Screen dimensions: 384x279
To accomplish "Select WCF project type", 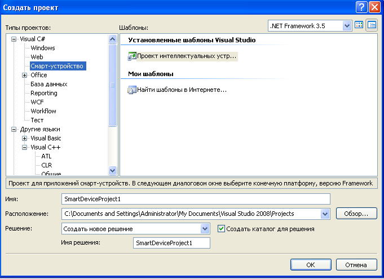I will pos(37,102).
